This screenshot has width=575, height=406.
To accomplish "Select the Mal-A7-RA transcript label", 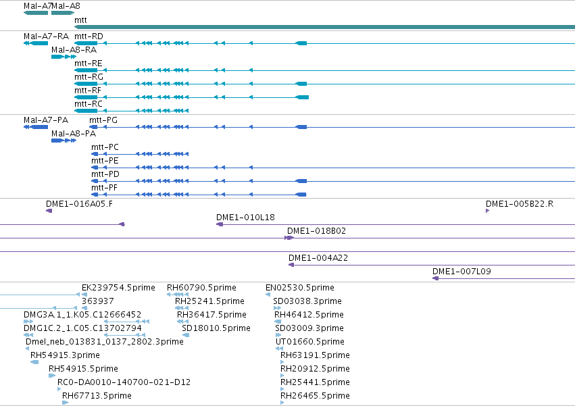I will [x=46, y=36].
